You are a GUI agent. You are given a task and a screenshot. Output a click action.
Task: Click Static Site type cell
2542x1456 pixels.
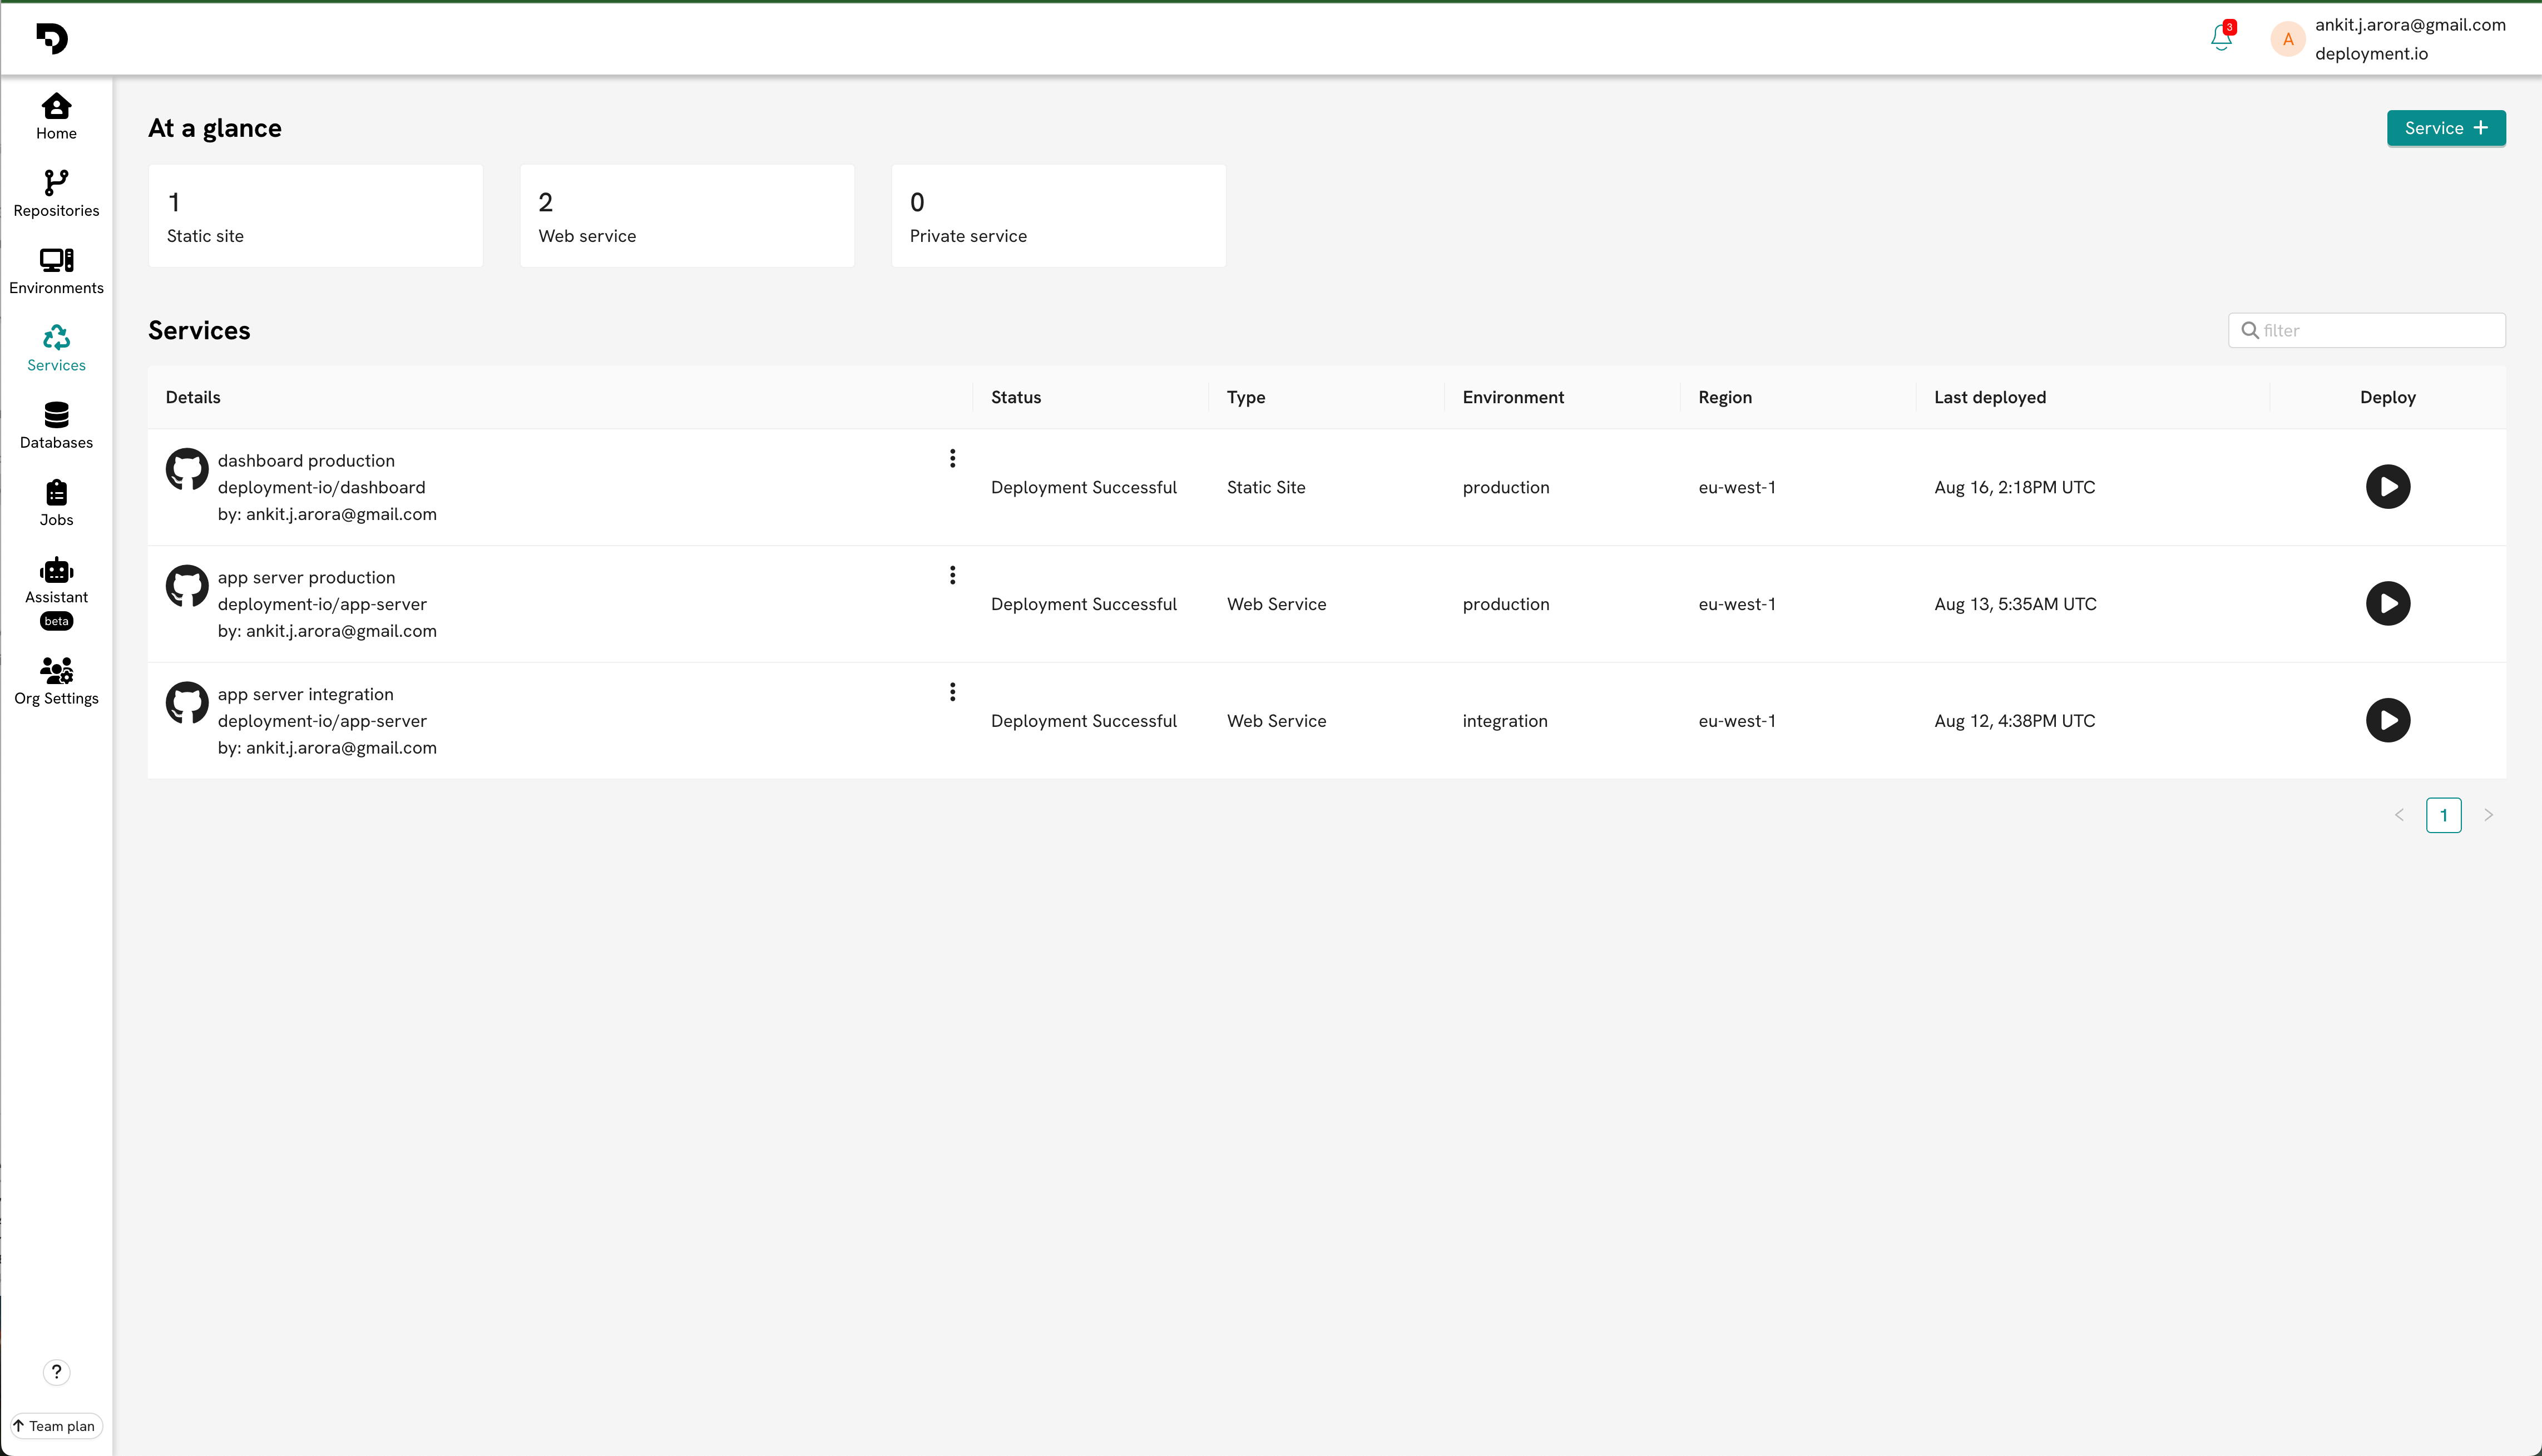point(1266,487)
